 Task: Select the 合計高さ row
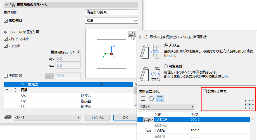tap(194, 125)
